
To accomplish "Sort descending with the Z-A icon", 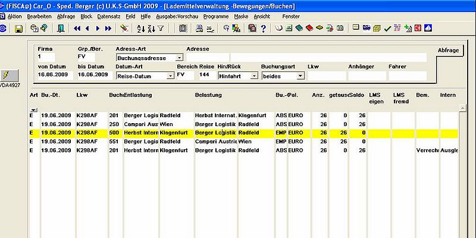I will (x=151, y=29).
